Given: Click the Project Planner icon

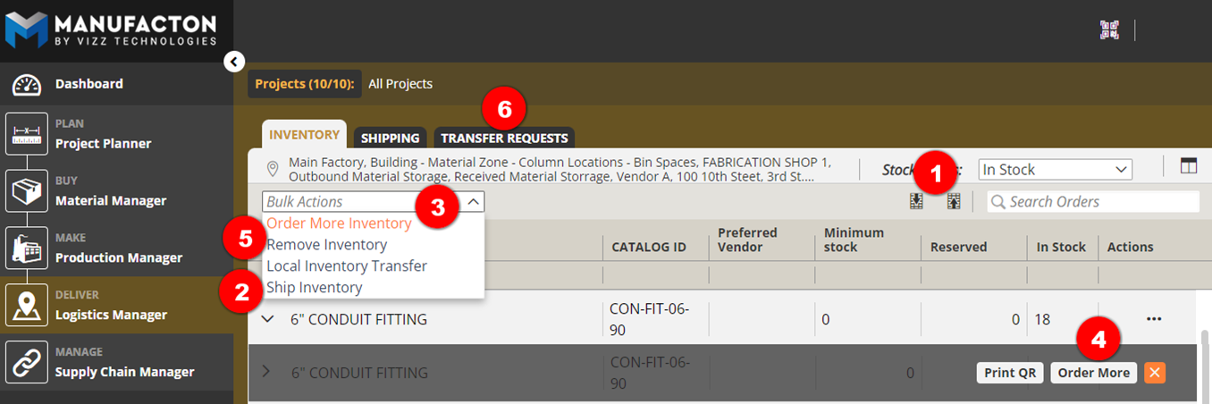Looking at the screenshot, I should [27, 134].
